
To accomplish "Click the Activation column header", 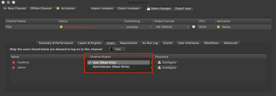I will pos(243,21).
